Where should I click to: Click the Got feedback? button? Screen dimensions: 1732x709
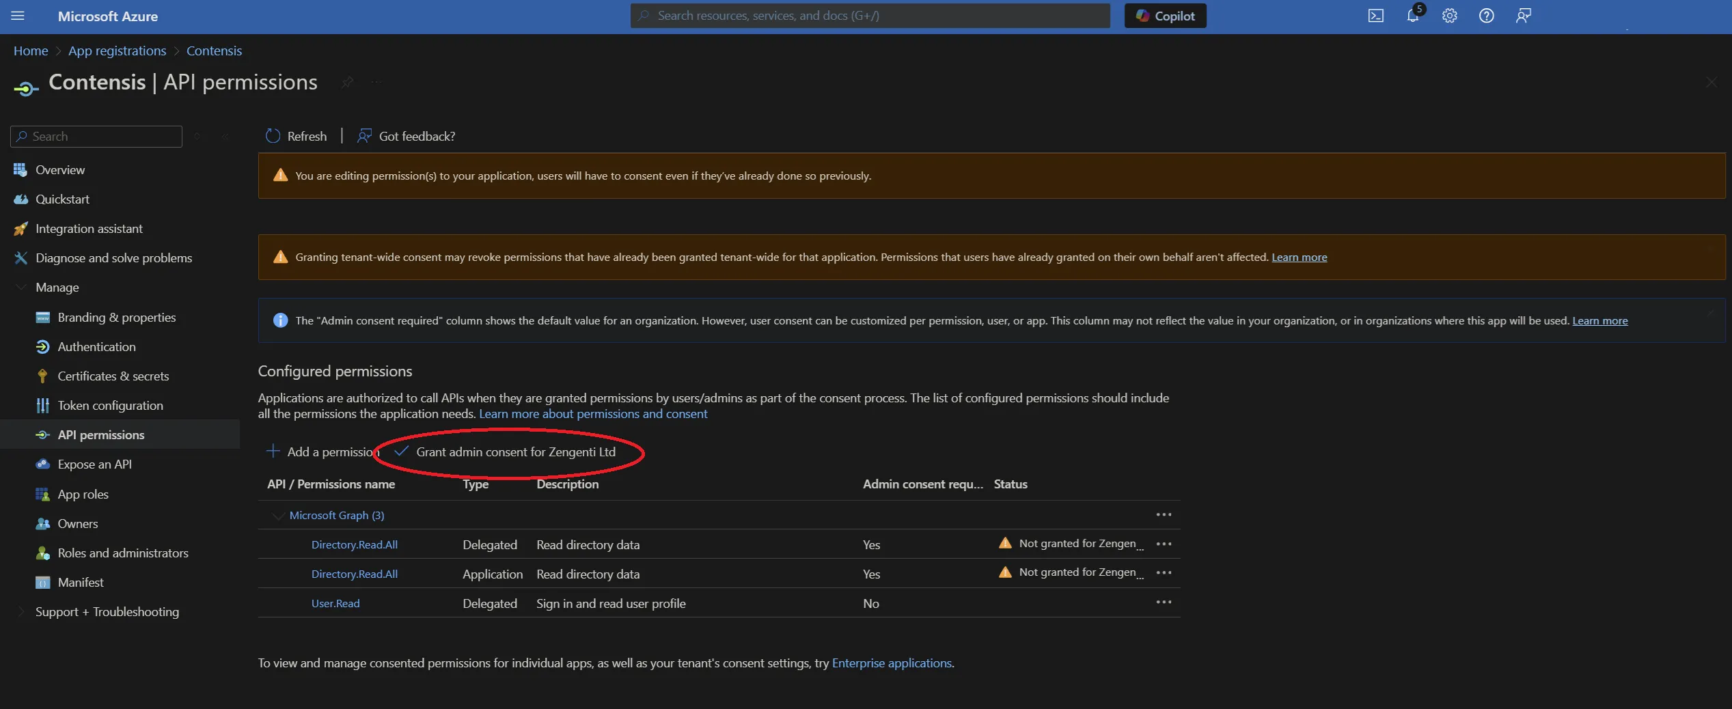pyautogui.click(x=406, y=136)
